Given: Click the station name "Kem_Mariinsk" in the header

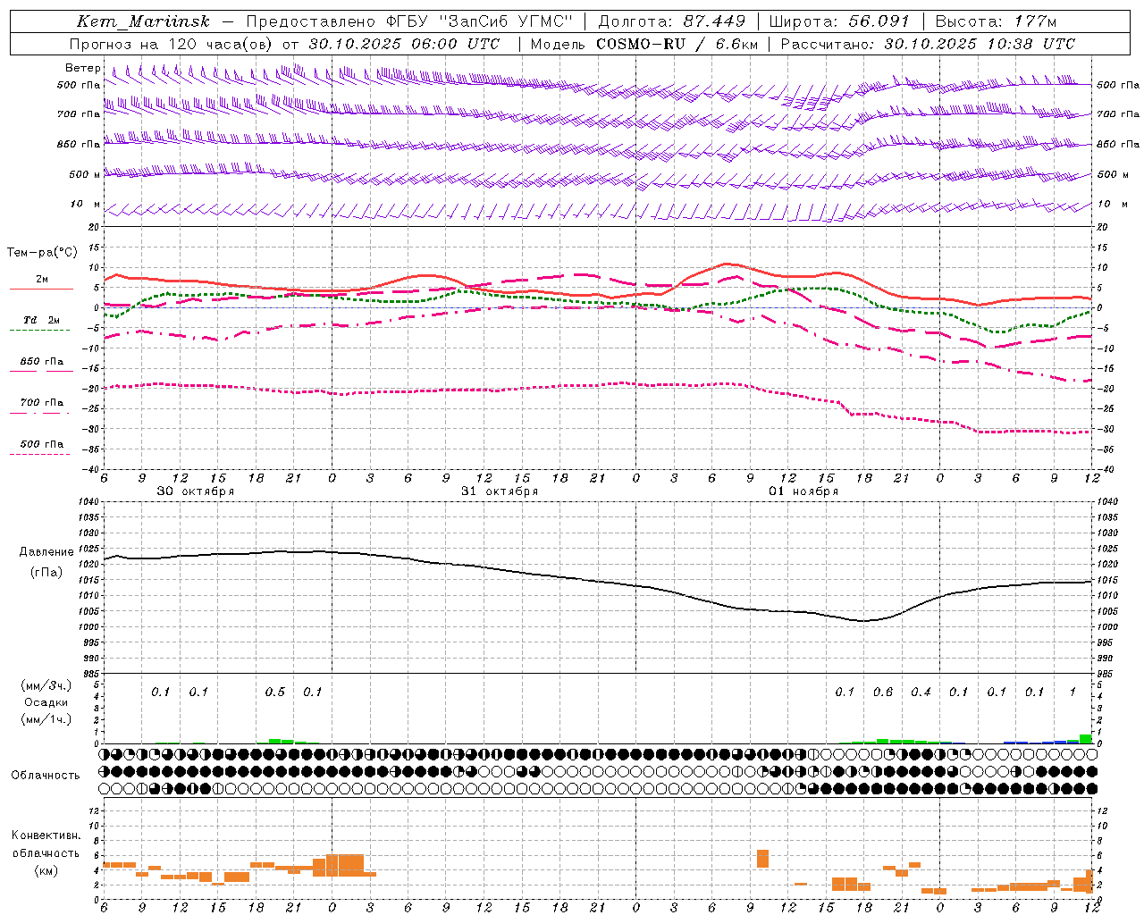Looking at the screenshot, I should (x=143, y=21).
